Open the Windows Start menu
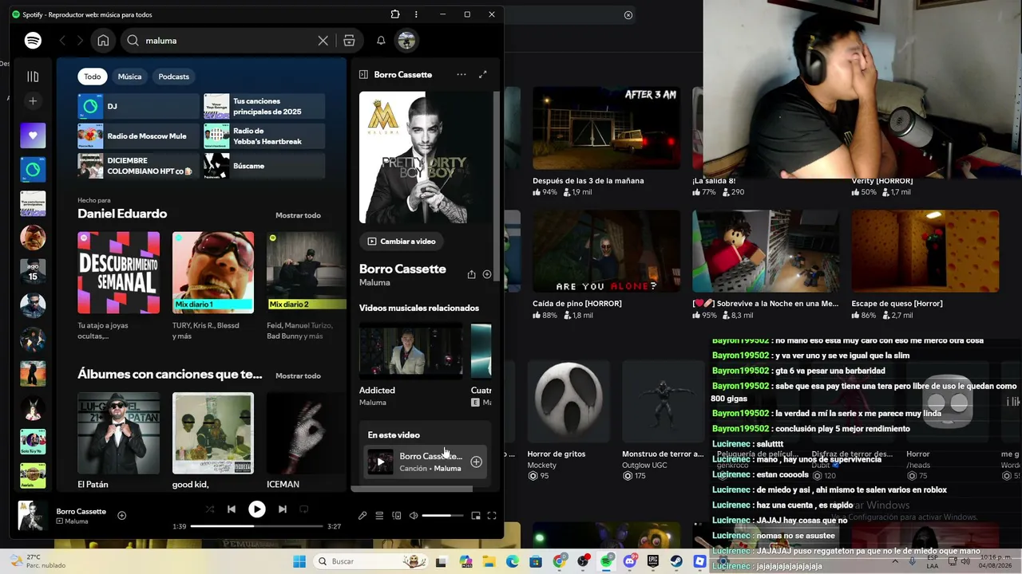 point(299,561)
